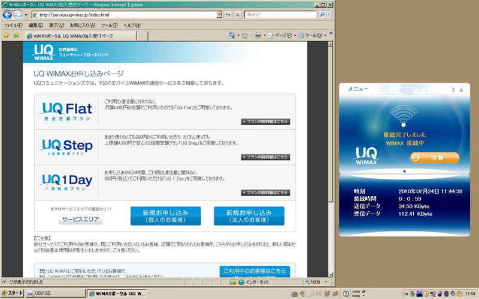Click the UQ 1Day plan logo
Screen dimensions: 479x299
point(66,182)
